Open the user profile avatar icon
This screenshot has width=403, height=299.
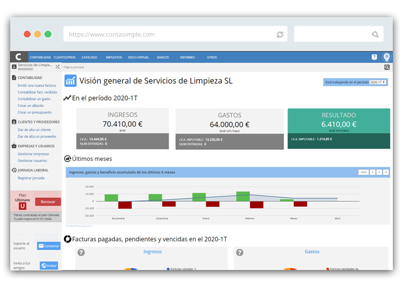pyautogui.click(x=386, y=57)
